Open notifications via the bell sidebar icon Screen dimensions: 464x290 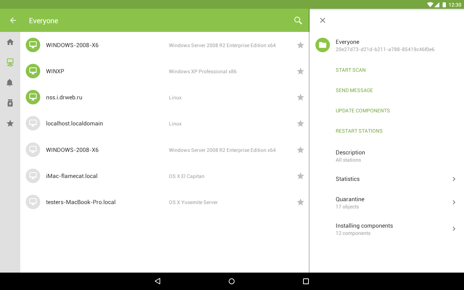click(10, 83)
